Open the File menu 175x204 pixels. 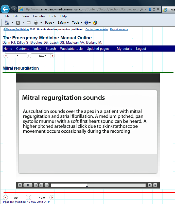[7, 16]
